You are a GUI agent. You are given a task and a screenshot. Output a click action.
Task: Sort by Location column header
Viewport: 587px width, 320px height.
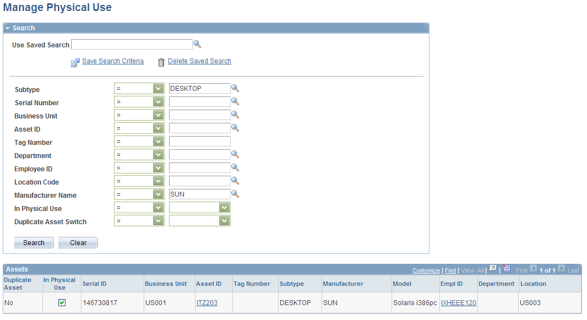tap(534, 284)
